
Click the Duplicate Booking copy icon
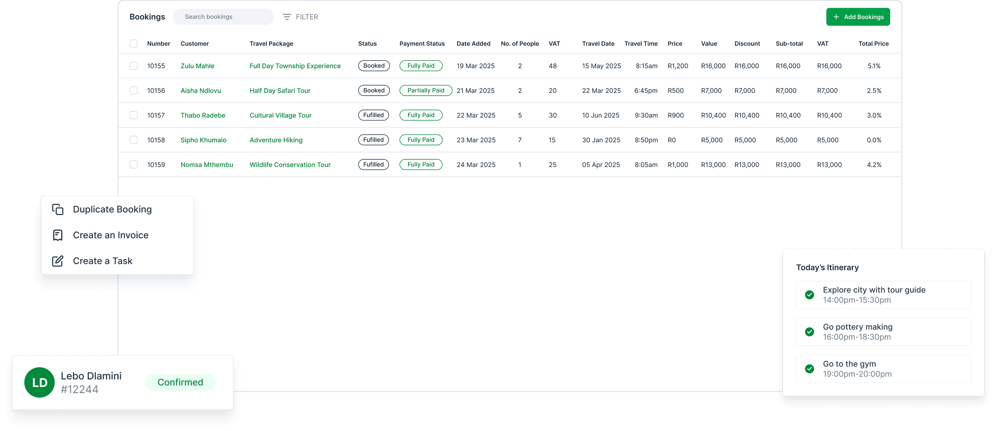pos(58,209)
